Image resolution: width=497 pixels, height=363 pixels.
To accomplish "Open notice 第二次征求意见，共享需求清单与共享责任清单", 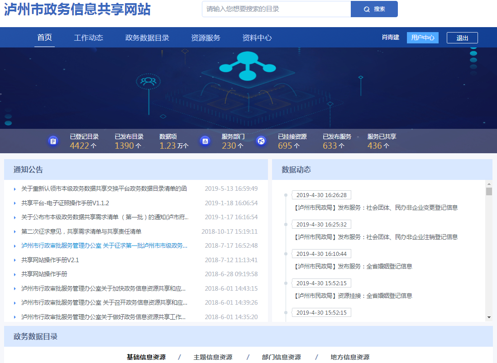I will coord(81,231).
